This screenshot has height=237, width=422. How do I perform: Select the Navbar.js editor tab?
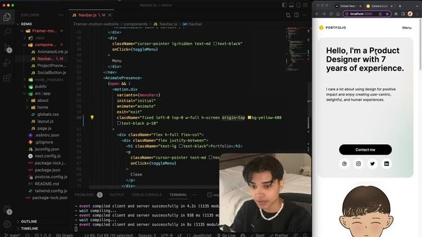tap(91, 15)
